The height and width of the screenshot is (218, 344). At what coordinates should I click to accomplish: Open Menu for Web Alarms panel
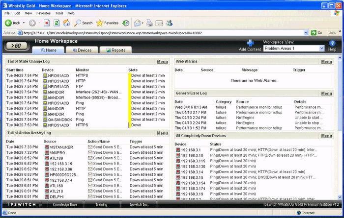pyautogui.click(x=326, y=62)
